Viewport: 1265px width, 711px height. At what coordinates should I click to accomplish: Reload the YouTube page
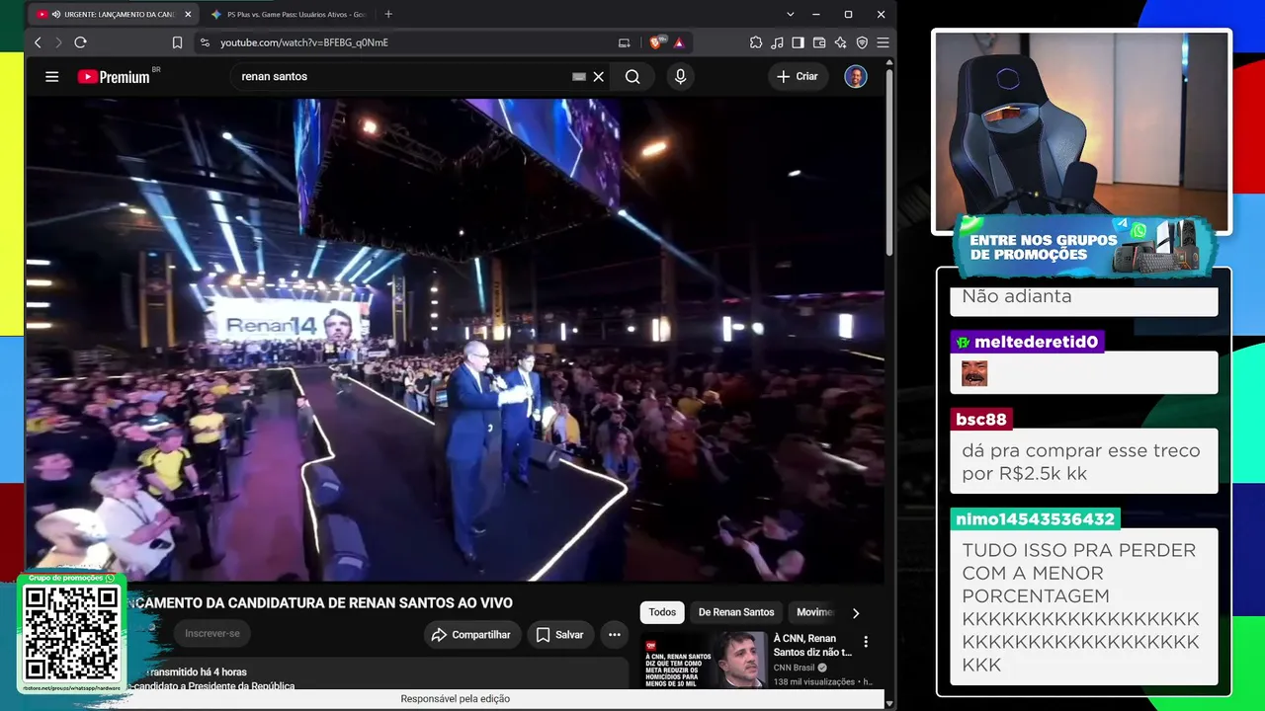[x=80, y=42]
